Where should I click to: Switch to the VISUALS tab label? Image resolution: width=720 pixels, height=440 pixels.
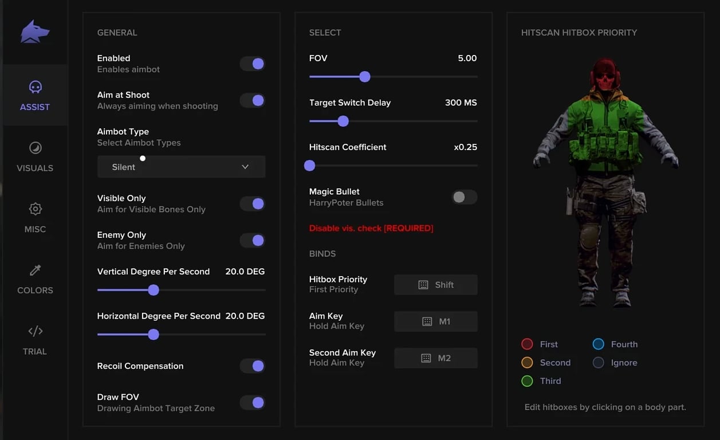click(x=35, y=168)
